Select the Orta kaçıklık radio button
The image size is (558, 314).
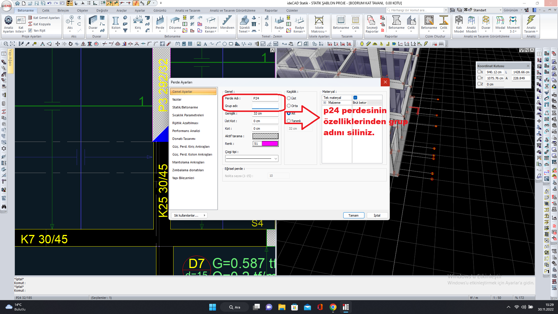coord(289,106)
